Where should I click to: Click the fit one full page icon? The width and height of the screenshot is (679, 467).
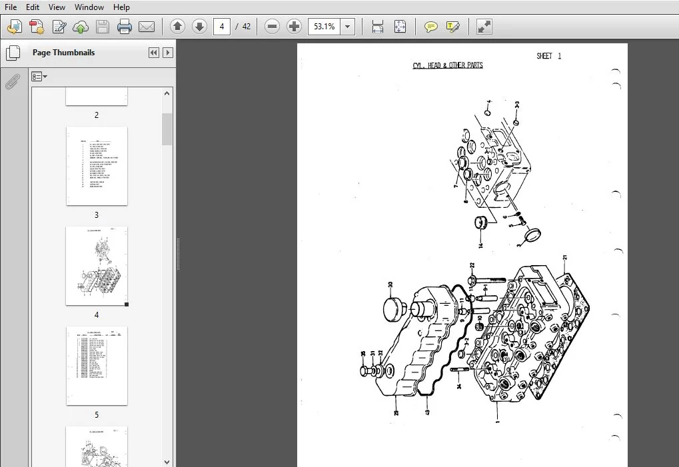(400, 27)
